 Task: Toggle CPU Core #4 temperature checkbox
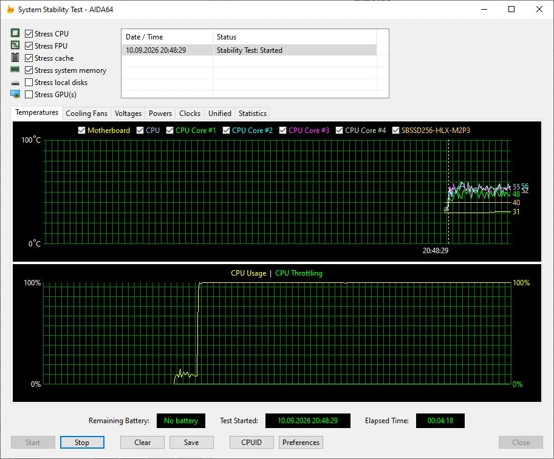339,131
